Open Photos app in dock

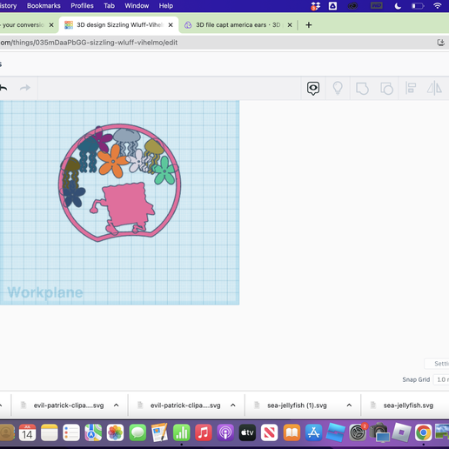[116, 432]
